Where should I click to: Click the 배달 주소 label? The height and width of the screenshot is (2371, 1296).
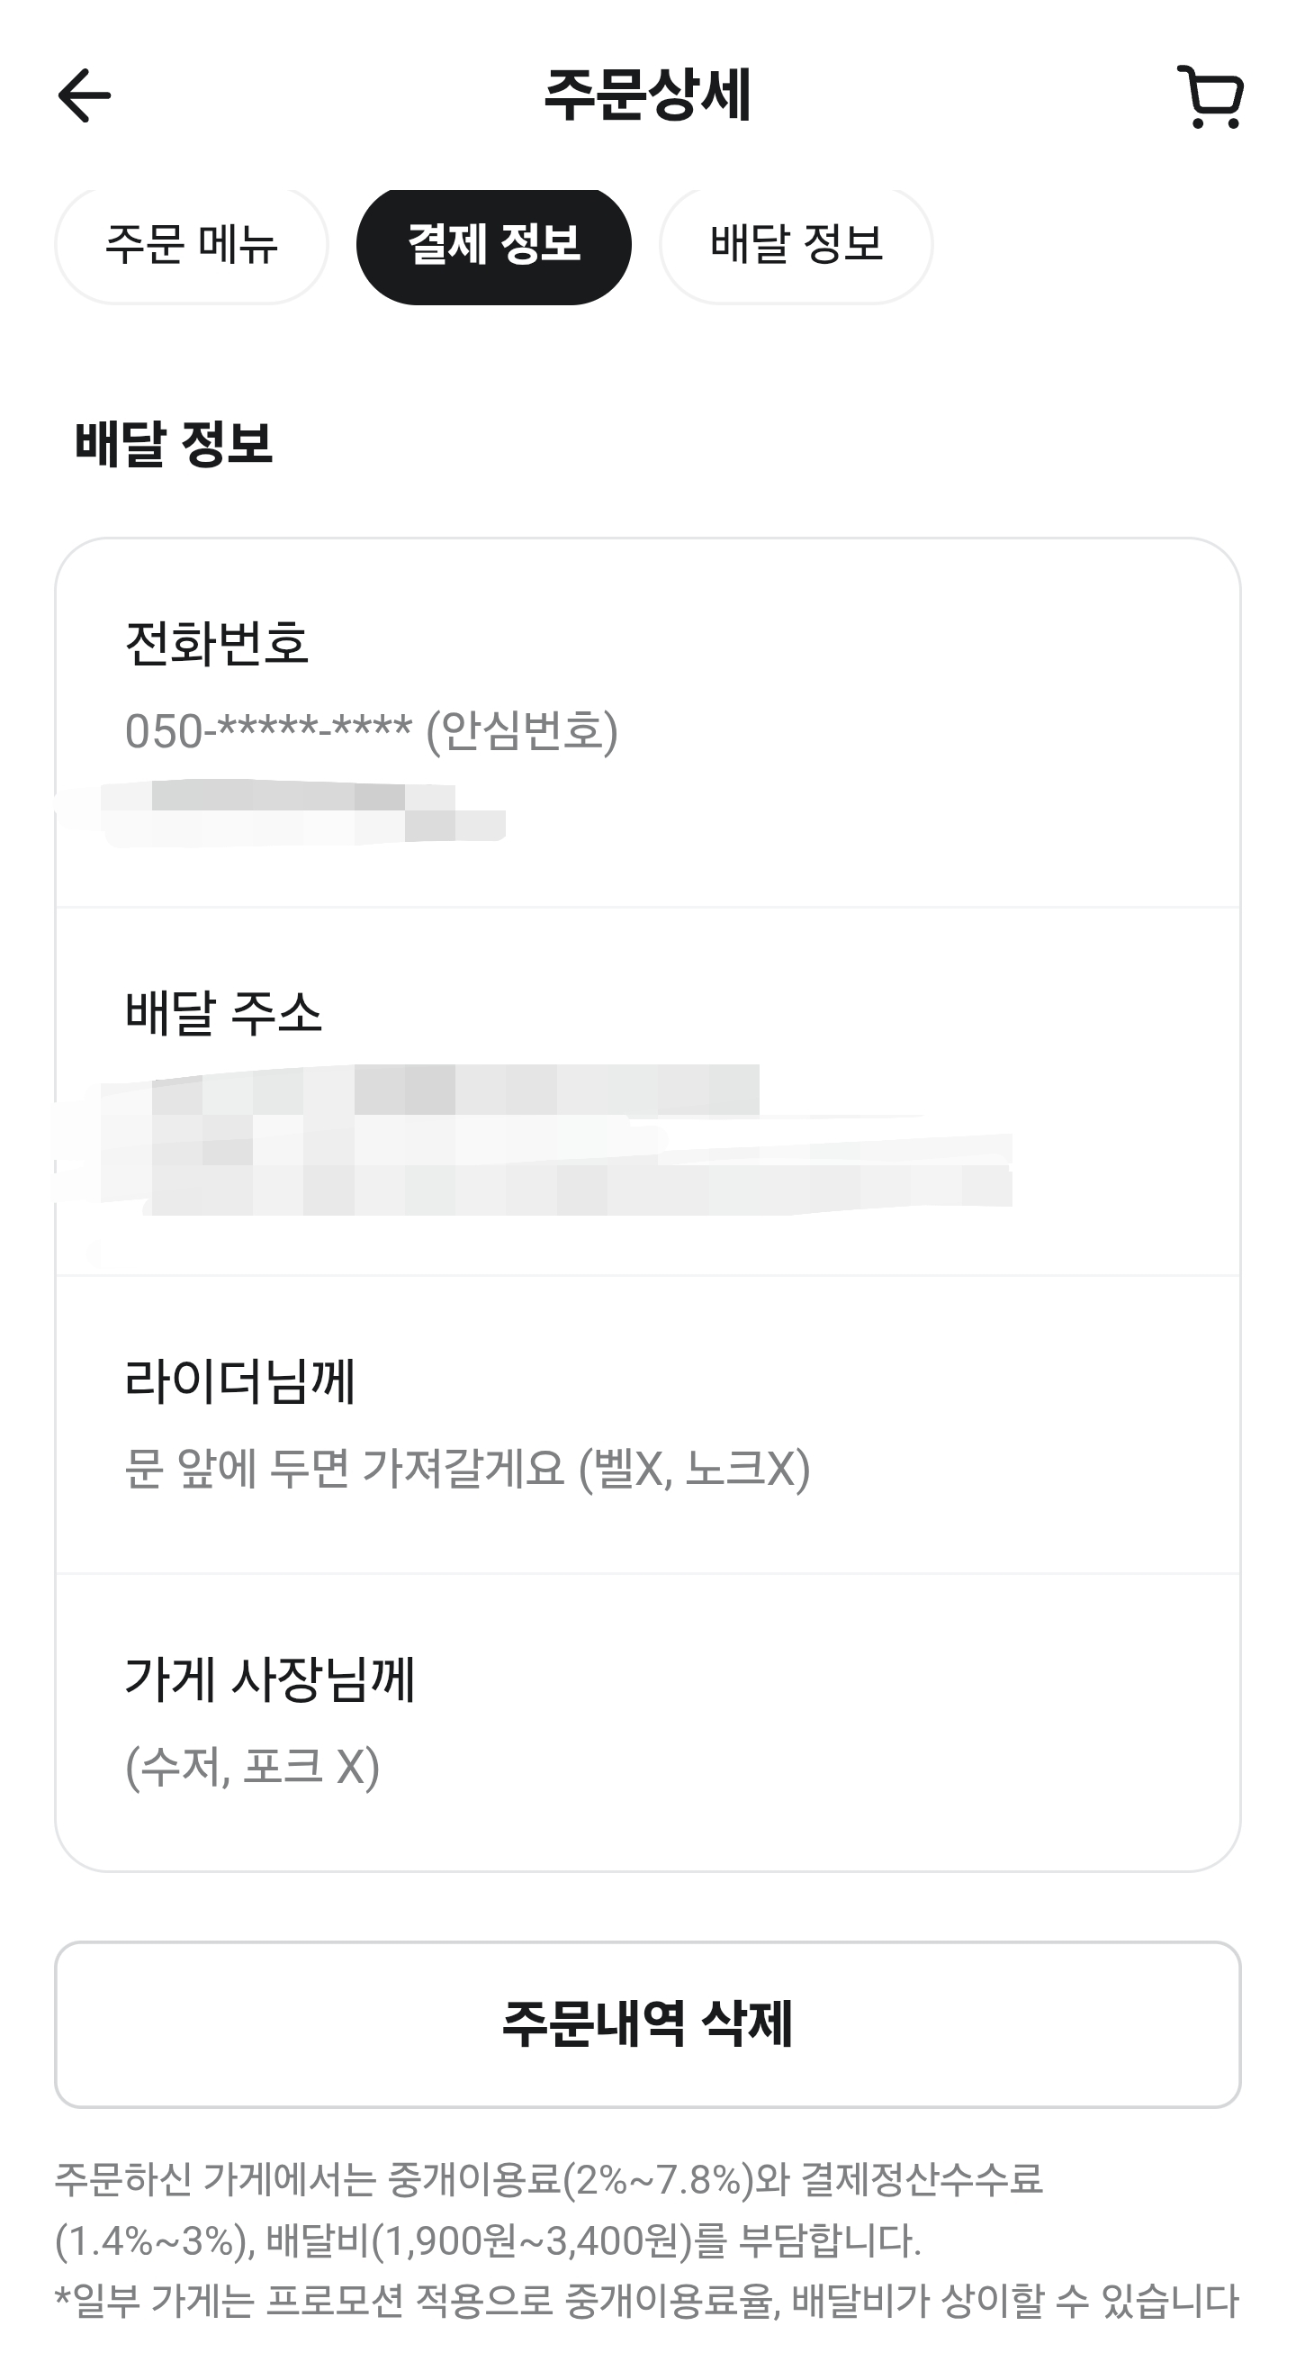(x=223, y=1013)
